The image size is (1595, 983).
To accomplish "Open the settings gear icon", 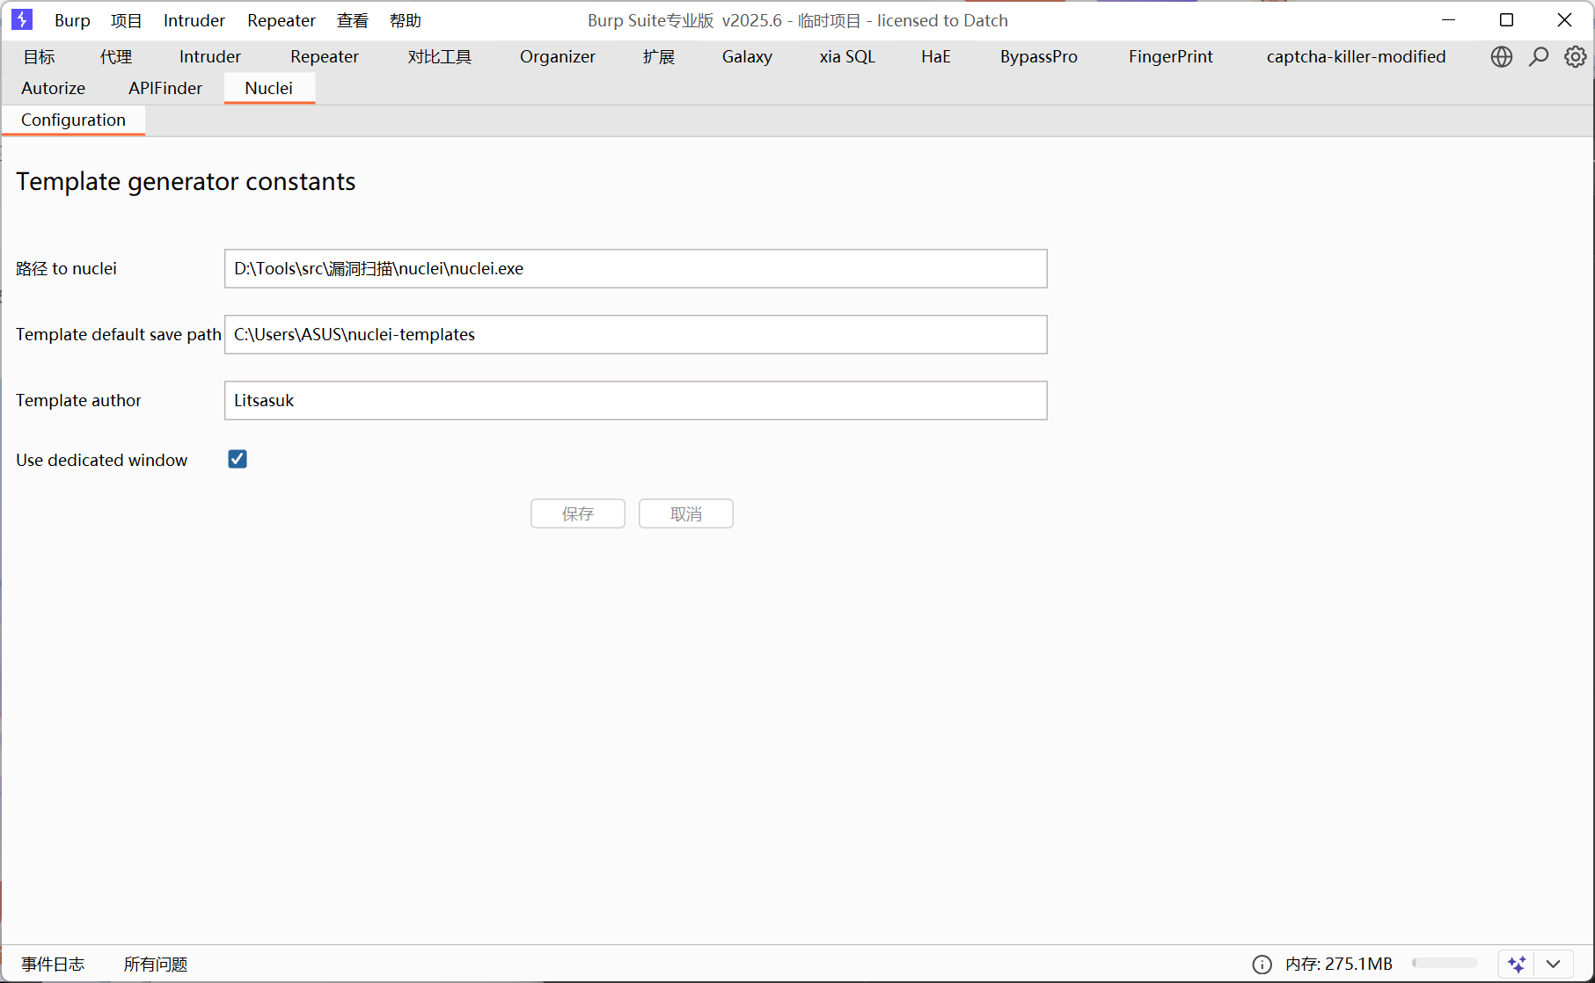I will (x=1575, y=57).
